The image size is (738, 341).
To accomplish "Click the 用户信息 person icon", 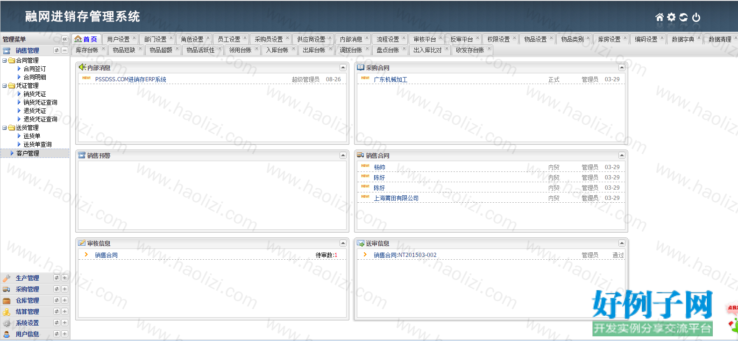I will point(7,334).
